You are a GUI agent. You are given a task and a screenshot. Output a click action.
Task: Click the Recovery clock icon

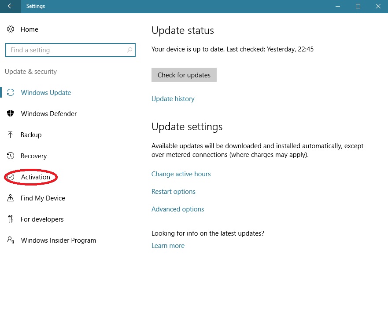(x=11, y=156)
